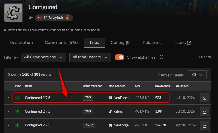Click the Fabric loader icon

tap(110, 112)
